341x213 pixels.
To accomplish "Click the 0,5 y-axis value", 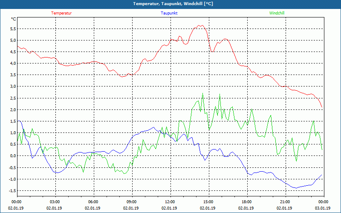I will (13, 144).
